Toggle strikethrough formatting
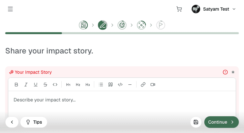 tap(45, 85)
